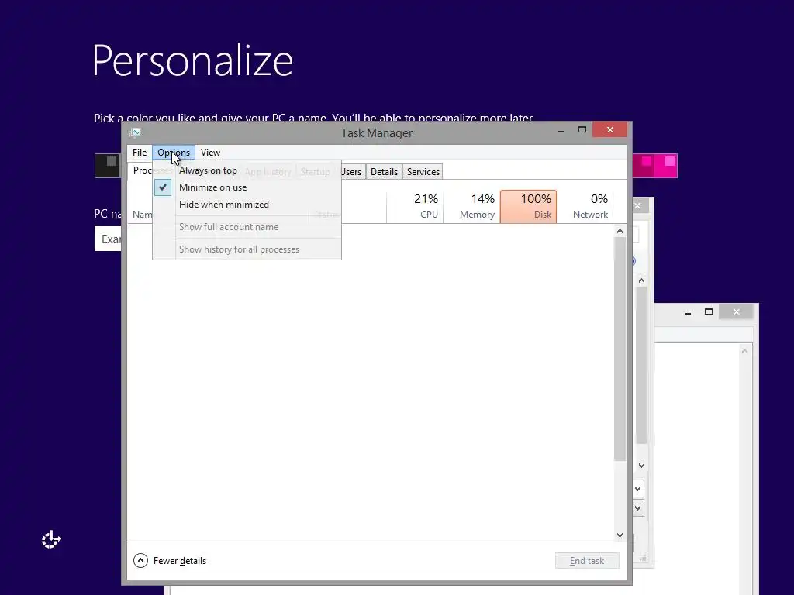Click the Task Manager title bar icon
The image size is (794, 595).
point(135,132)
